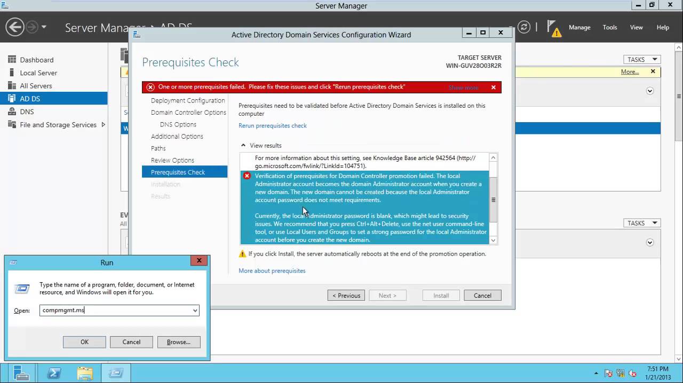Collapse the View results section
This screenshot has height=383, width=683.
pyautogui.click(x=243, y=145)
